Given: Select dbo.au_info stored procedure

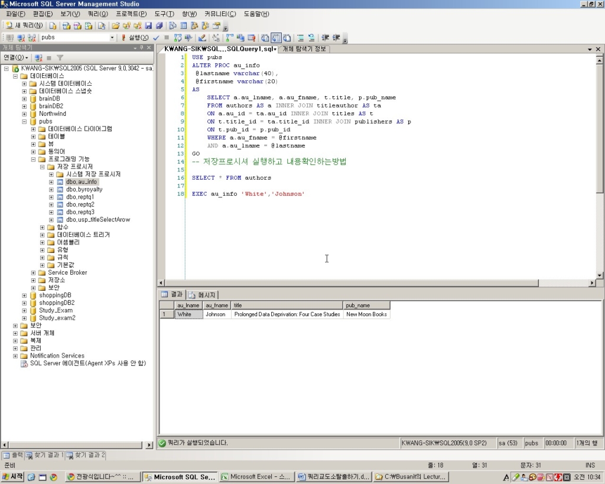Looking at the screenshot, I should [82, 182].
